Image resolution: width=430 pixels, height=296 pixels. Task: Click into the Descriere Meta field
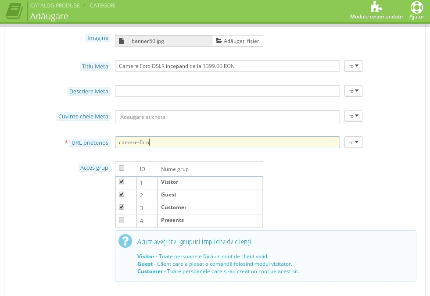(x=227, y=91)
